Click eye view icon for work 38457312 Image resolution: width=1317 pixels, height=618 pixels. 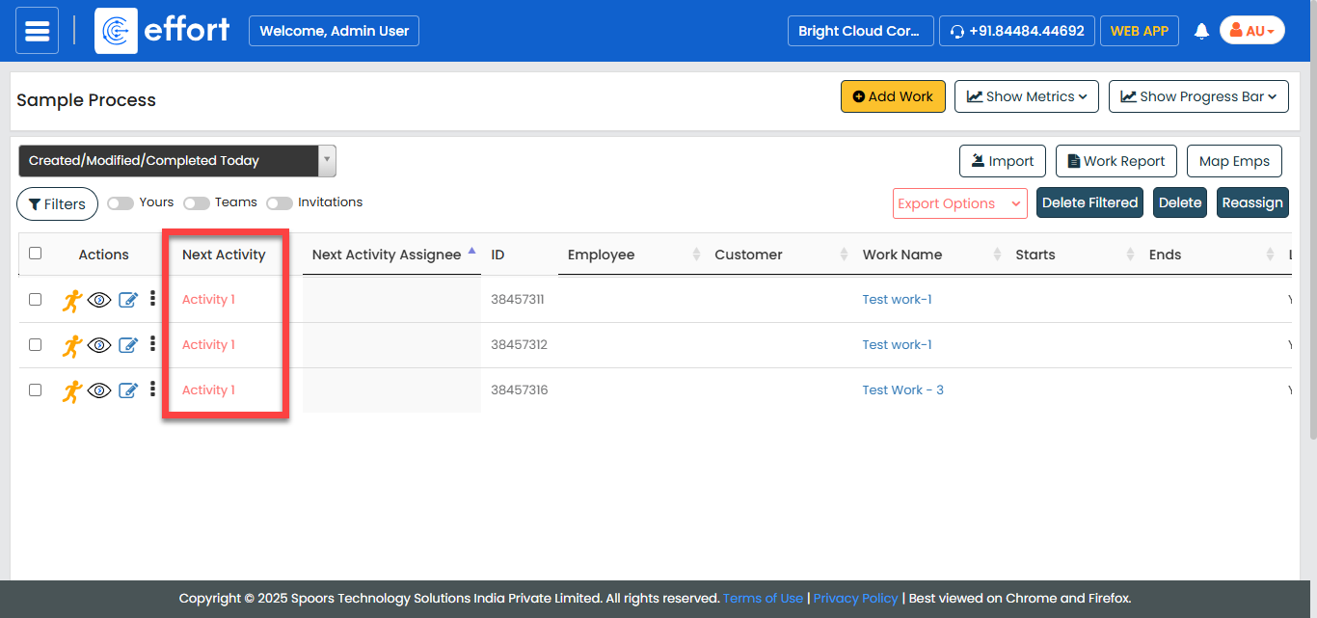[99, 345]
